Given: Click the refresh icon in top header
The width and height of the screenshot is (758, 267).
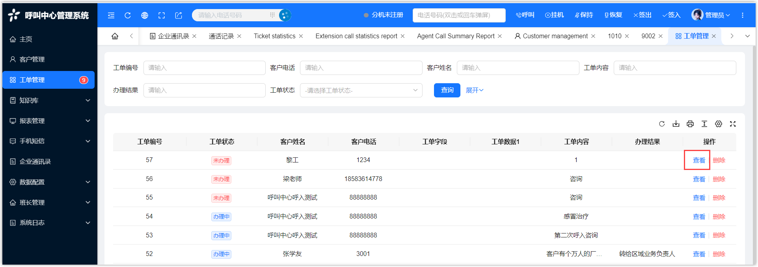Looking at the screenshot, I should 127,15.
